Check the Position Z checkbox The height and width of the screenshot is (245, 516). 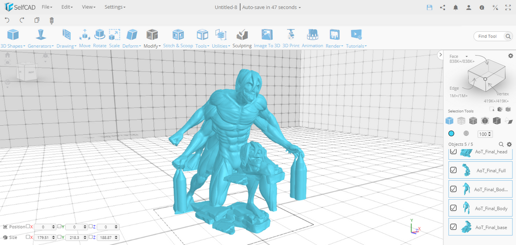pos(91,226)
